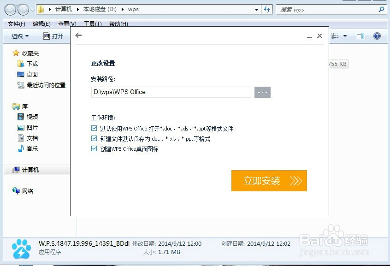The width and height of the screenshot is (390, 266).
Task: Click the 音乐 note icon in sidebar
Action: [x=21, y=148]
